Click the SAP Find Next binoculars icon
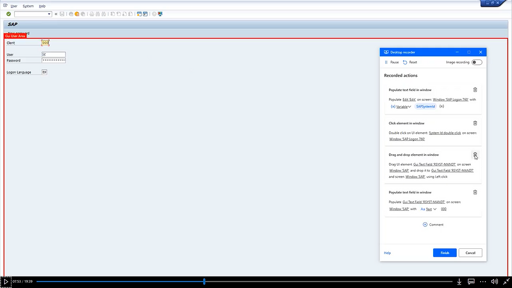Screen dimensions: 512x288 point(104,14)
